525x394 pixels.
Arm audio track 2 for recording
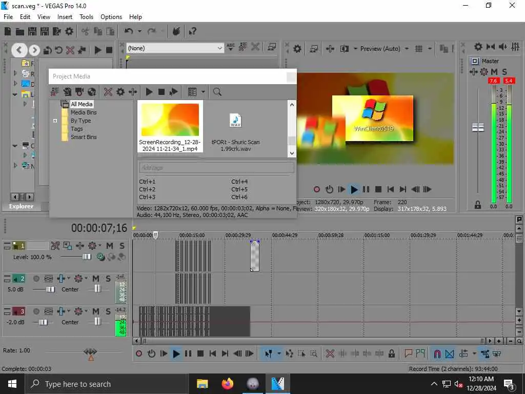36,279
